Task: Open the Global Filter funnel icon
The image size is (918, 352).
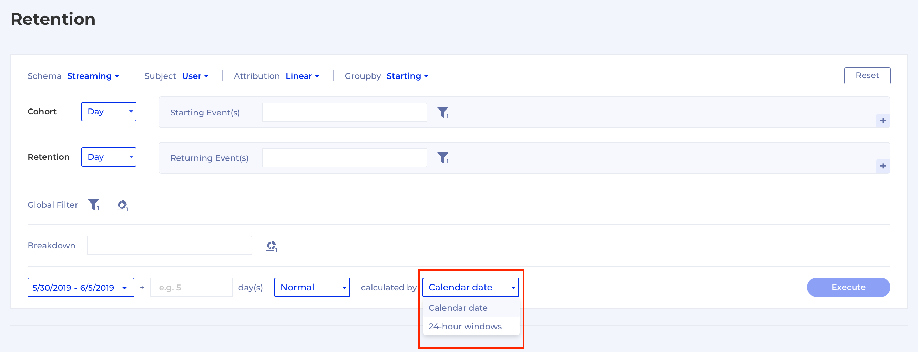Action: (94, 205)
